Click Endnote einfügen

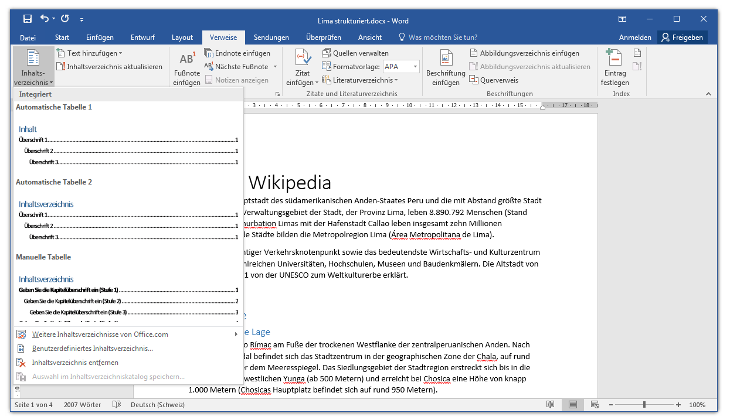click(237, 53)
